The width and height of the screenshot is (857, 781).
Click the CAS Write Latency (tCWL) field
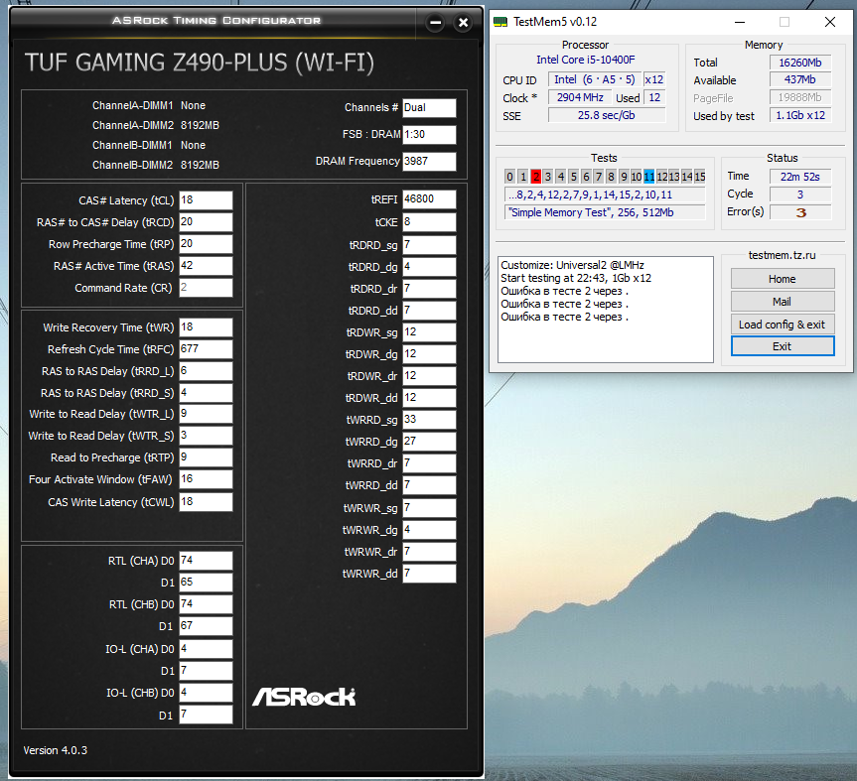pos(206,502)
